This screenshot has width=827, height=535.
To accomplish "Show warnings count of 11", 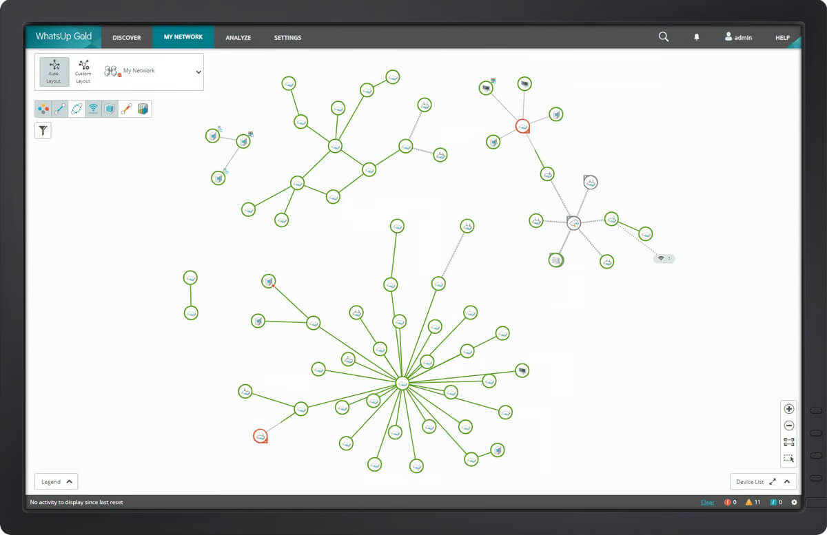I will tap(753, 503).
